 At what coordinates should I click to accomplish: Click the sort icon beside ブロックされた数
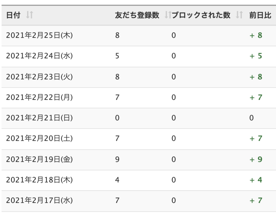click(239, 16)
